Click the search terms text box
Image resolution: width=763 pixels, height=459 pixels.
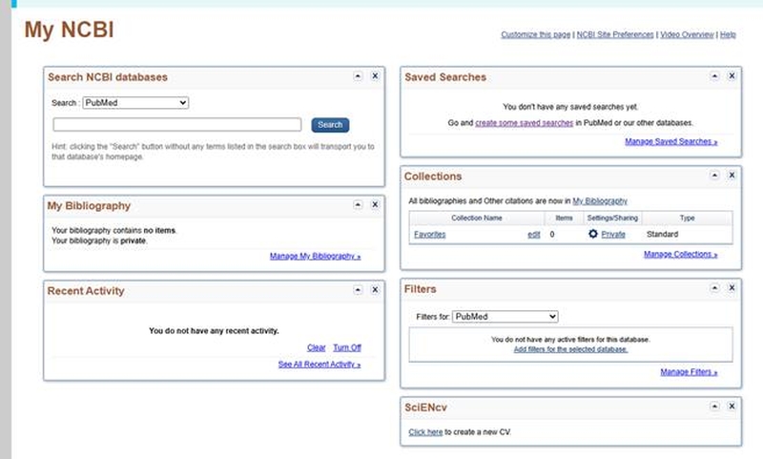point(177,125)
